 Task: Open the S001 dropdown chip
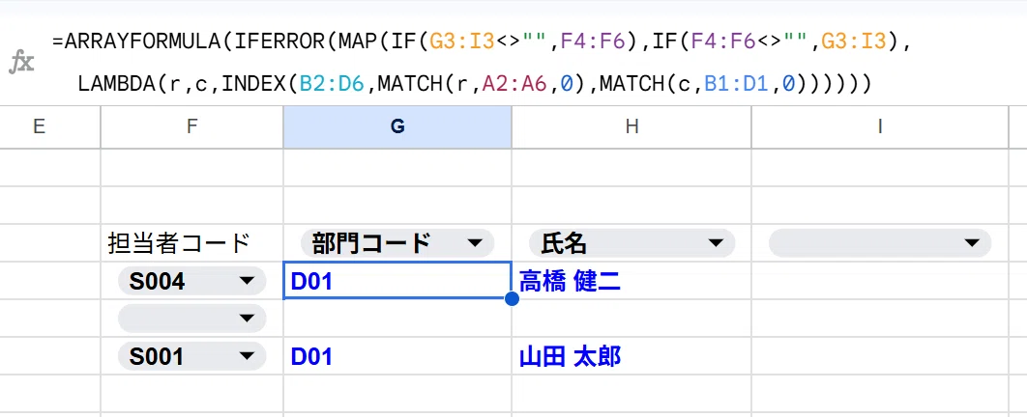click(x=191, y=356)
